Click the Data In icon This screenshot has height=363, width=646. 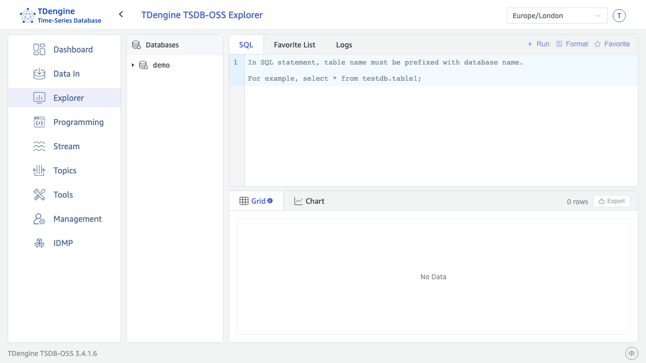tap(39, 74)
